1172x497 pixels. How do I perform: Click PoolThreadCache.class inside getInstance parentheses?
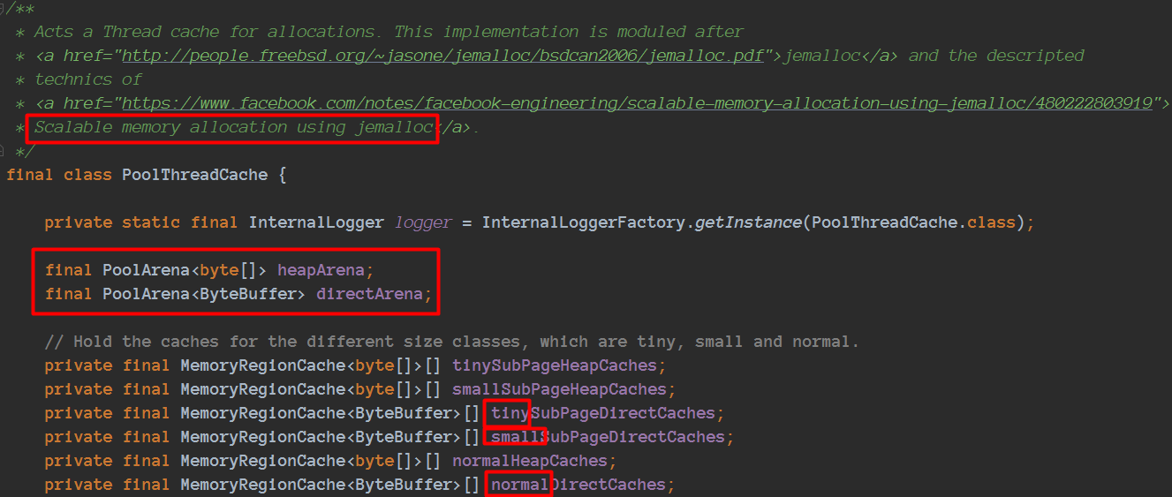pos(913,222)
